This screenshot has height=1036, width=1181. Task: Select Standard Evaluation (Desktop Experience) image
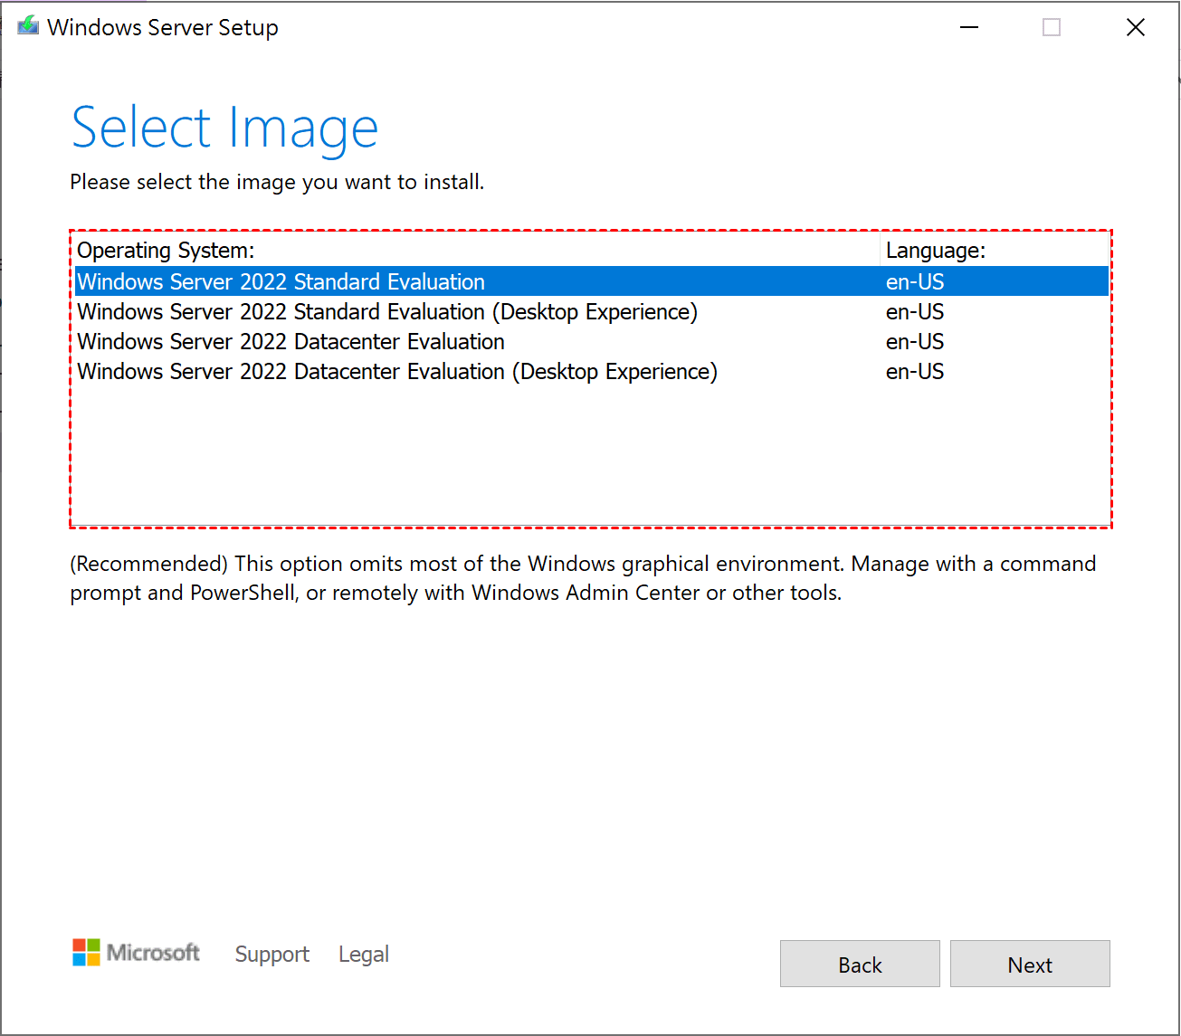[x=386, y=312]
